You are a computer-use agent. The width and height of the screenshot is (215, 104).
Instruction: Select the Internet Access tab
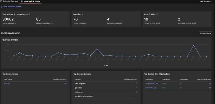click(x=31, y=1)
